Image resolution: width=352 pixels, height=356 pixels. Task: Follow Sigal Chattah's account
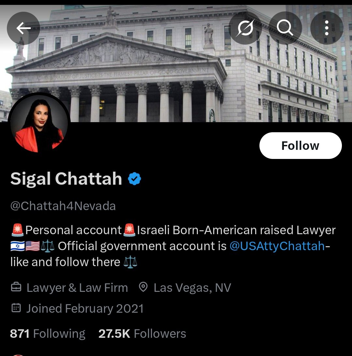pyautogui.click(x=301, y=146)
